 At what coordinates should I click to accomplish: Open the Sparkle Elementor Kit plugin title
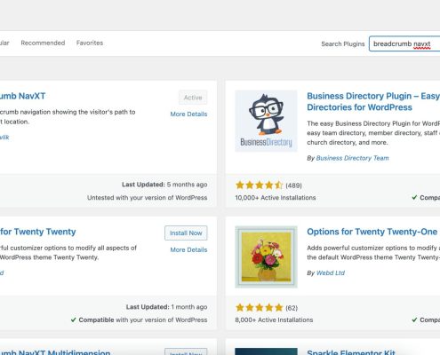coord(351,351)
